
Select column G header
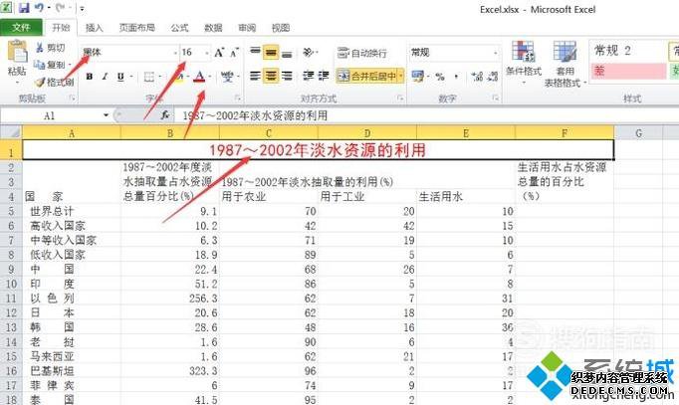click(638, 132)
